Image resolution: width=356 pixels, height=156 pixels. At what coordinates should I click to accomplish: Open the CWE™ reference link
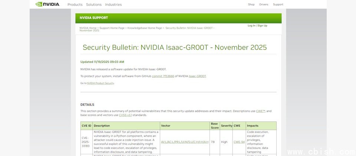point(261,111)
